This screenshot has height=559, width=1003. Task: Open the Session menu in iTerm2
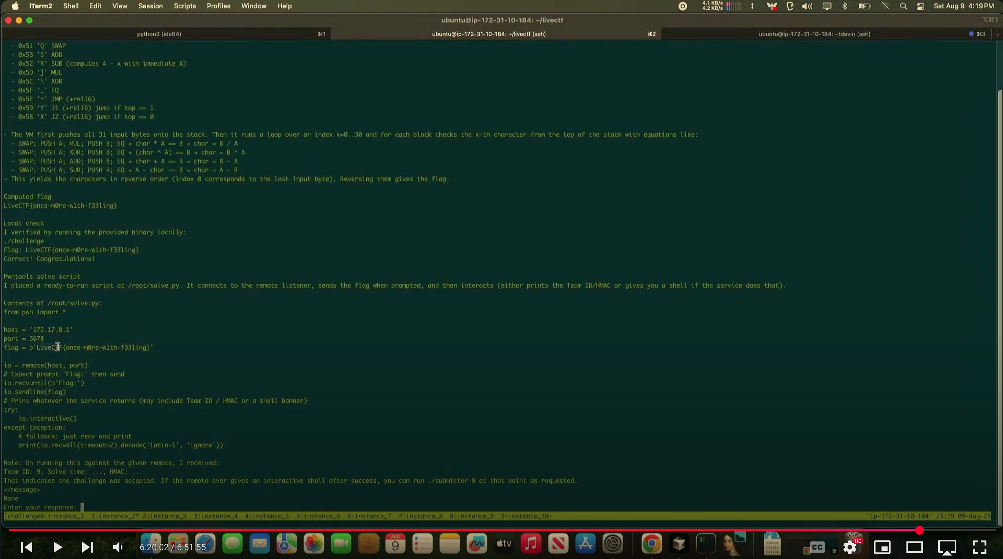tap(150, 6)
